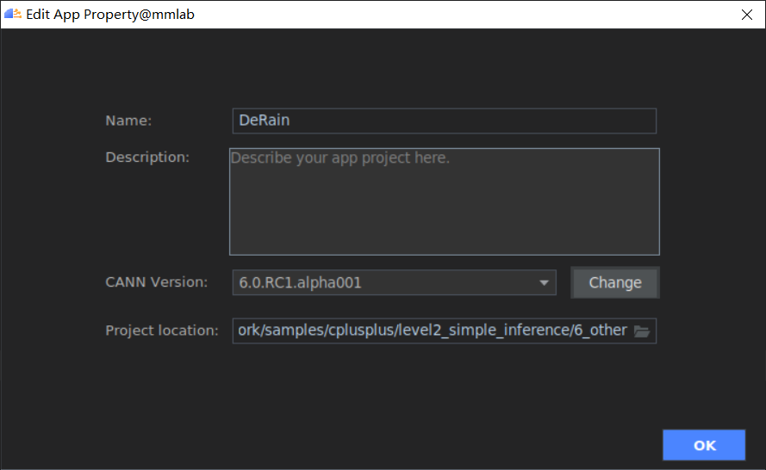Focus the Name field containing DeRain

[x=444, y=121]
